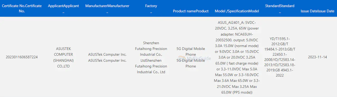The image size is (337, 97).
Task: Click the Product name column header
Action: coord(191,11)
